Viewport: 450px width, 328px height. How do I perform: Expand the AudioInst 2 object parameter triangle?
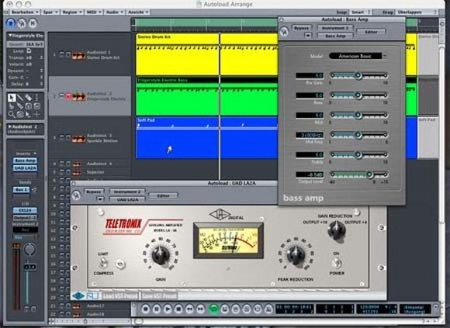click(10, 126)
